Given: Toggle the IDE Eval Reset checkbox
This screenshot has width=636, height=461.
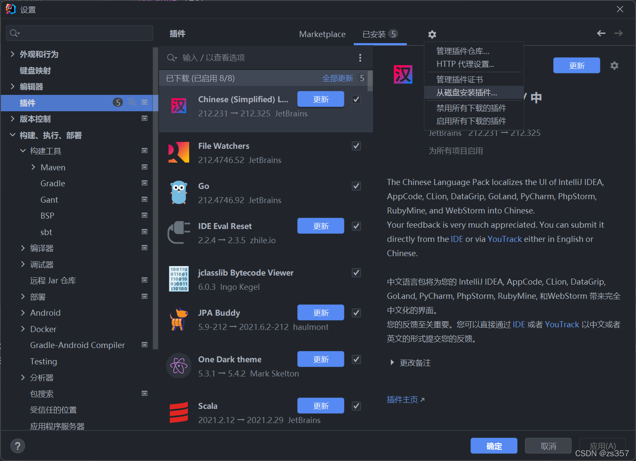Looking at the screenshot, I should pyautogui.click(x=356, y=226).
